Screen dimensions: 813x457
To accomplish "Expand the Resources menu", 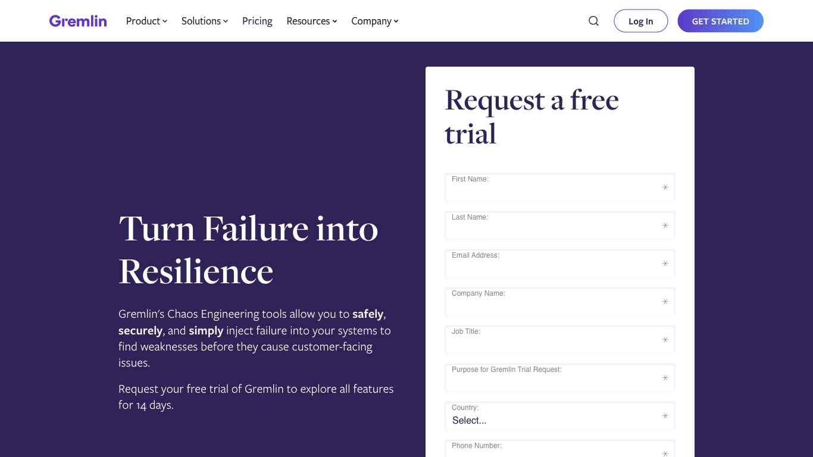I will (312, 21).
